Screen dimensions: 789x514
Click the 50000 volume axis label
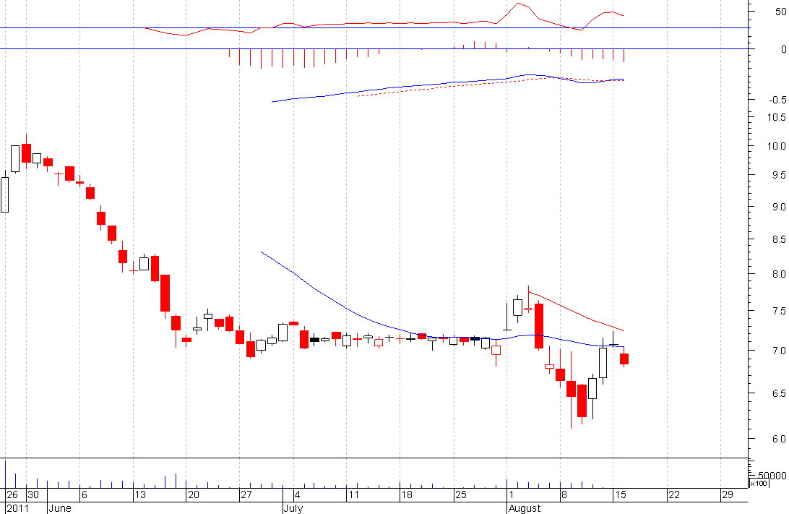772,476
